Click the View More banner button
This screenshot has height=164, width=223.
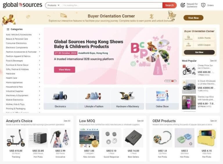pos(64,70)
